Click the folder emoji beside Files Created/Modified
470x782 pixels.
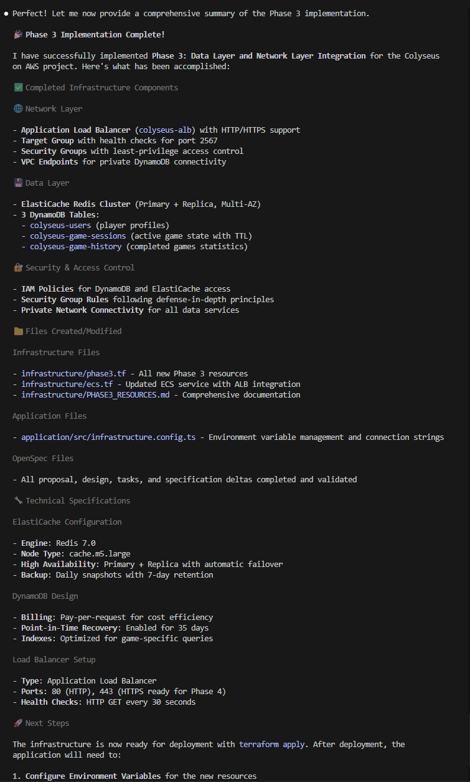[17, 331]
